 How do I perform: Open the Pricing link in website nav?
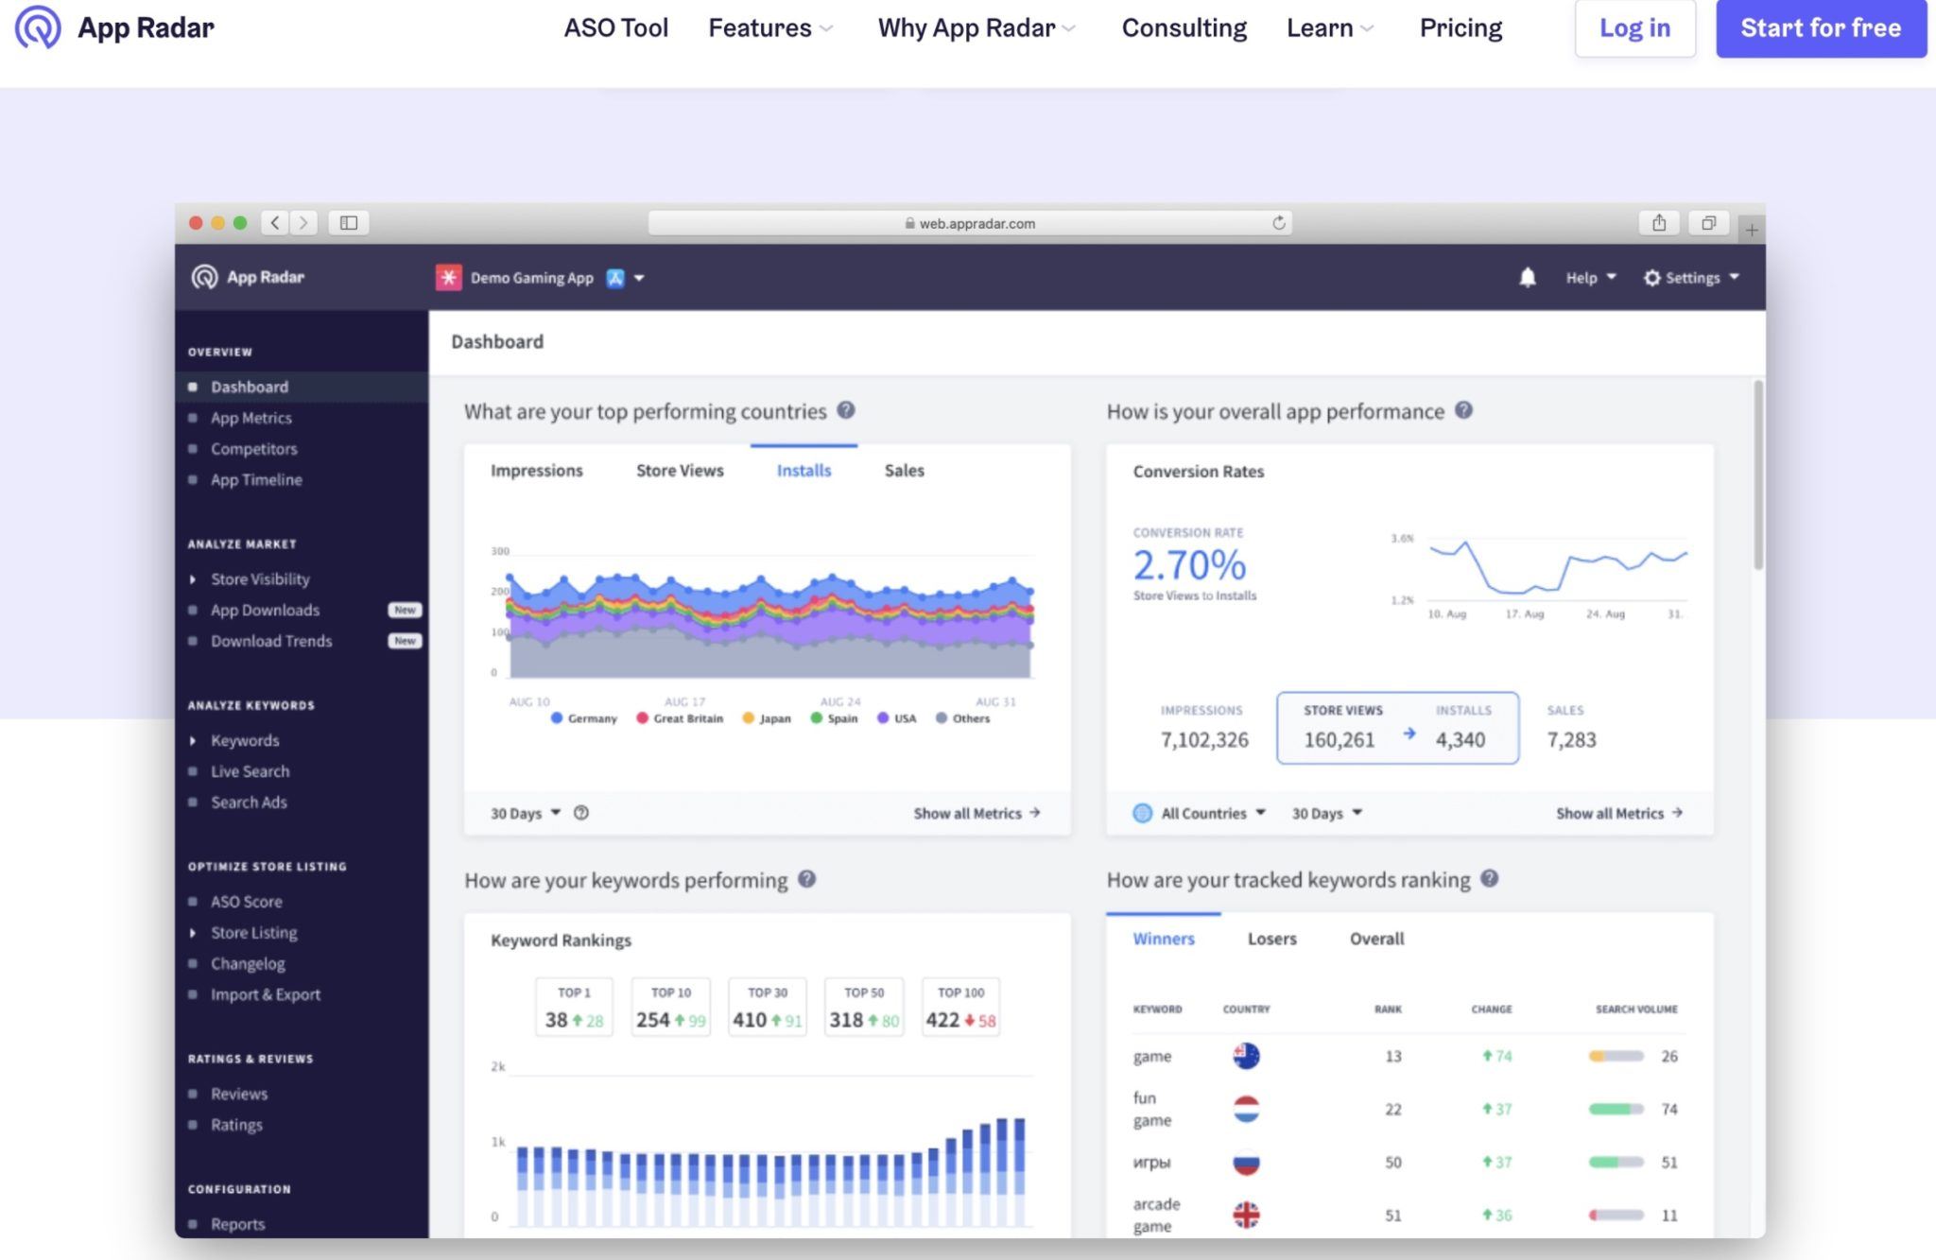[x=1461, y=28]
